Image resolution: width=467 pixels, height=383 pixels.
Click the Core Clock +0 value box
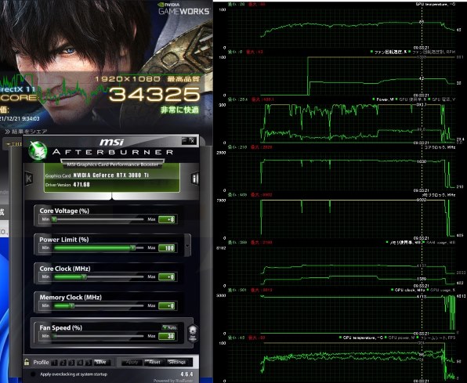tap(166, 277)
